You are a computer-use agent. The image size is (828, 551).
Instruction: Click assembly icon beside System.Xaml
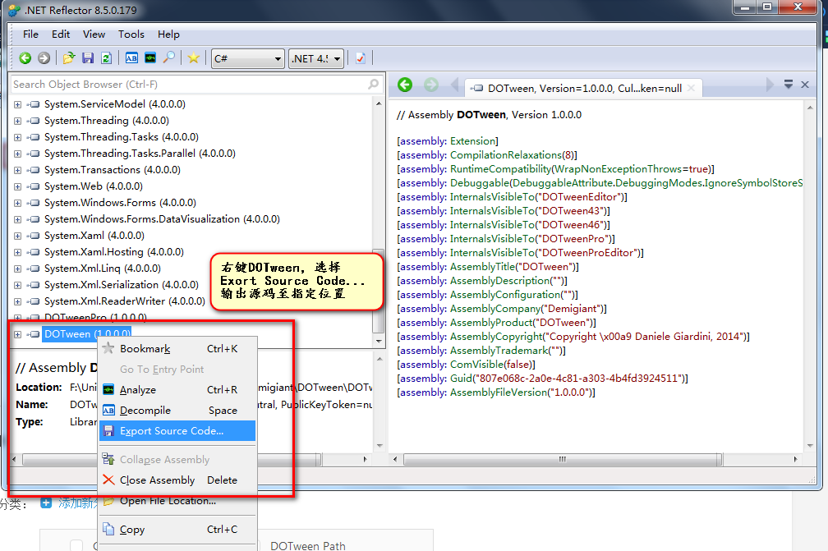coord(33,236)
